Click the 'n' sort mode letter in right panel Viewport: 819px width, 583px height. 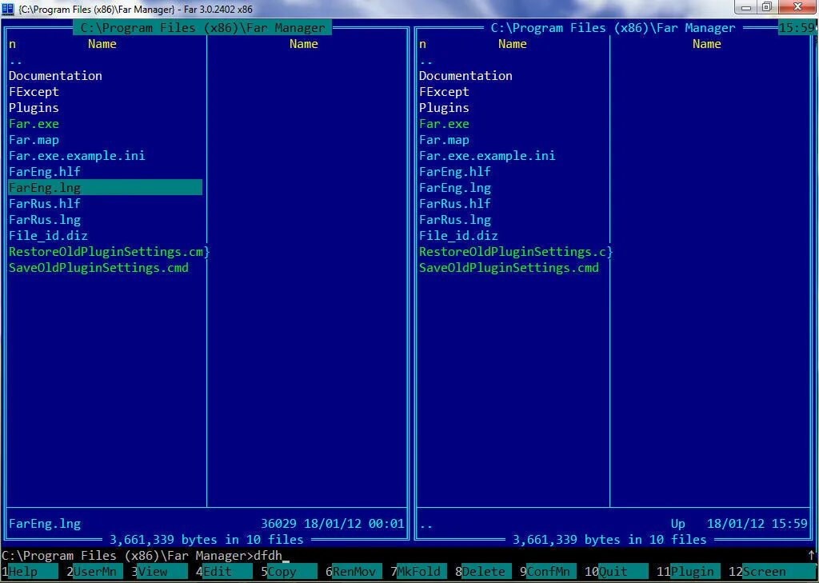[x=422, y=44]
